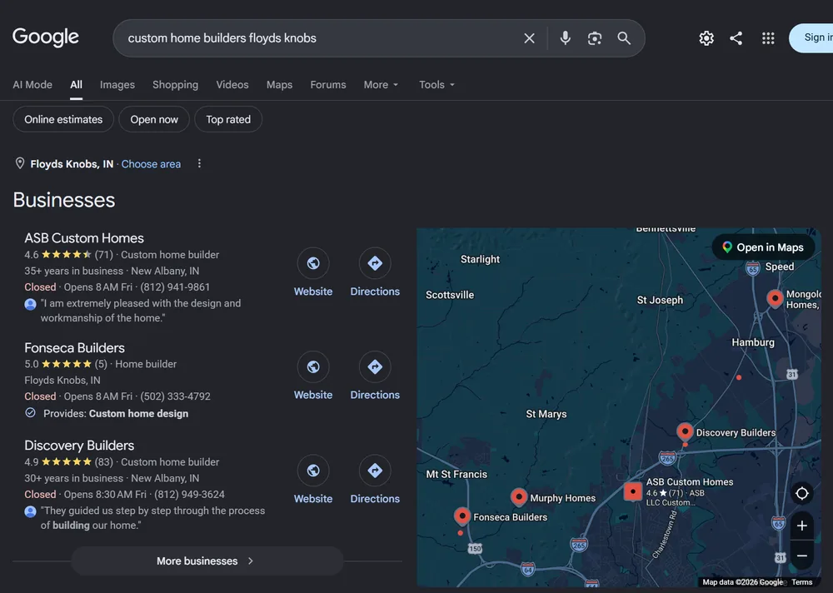Viewport: 833px width, 593px height.
Task: Click ASB Custom Homes 4.6 star rating
Action: tap(68, 255)
